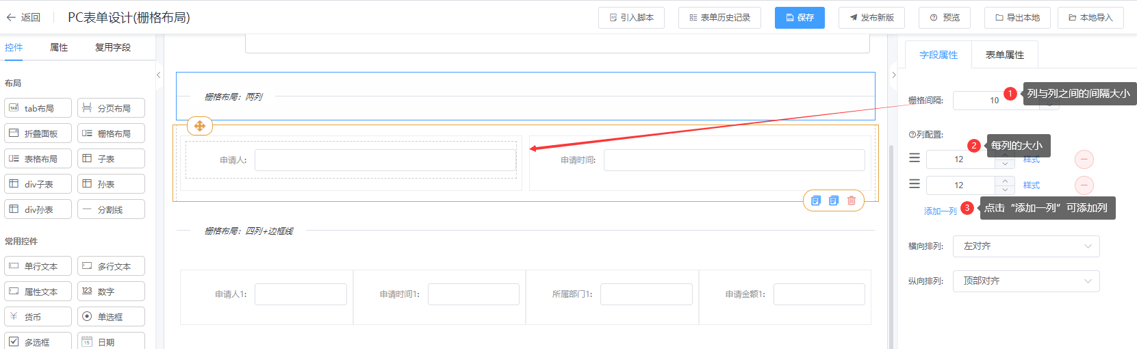Image resolution: width=1137 pixels, height=349 pixels.
Task: Pick the 子表 widget
Action: coord(111,159)
